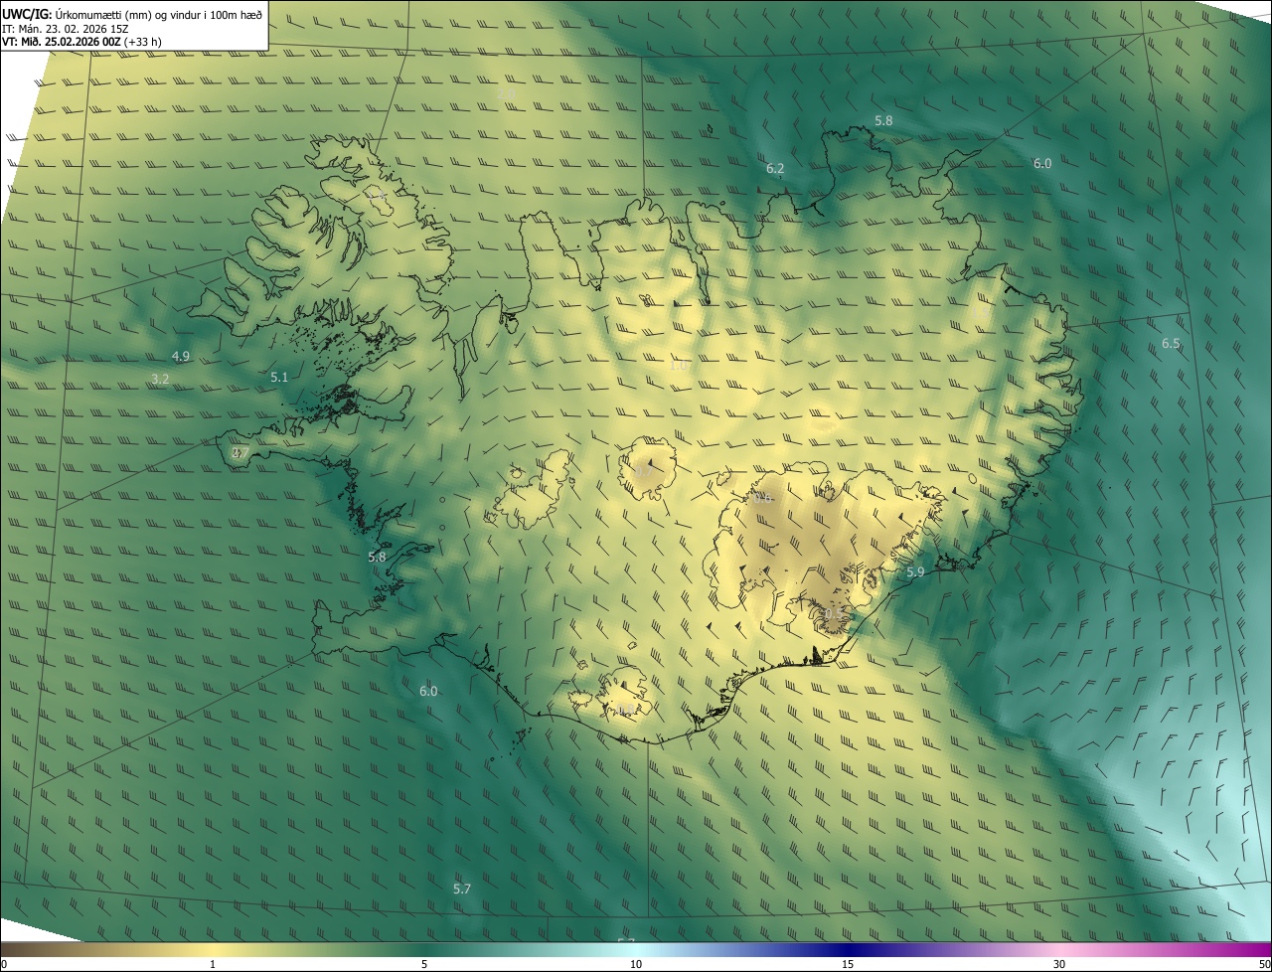Viewport: 1272px width, 972px height.
Task: Click the 0 tick label on the color scale
Action: pos(4,964)
